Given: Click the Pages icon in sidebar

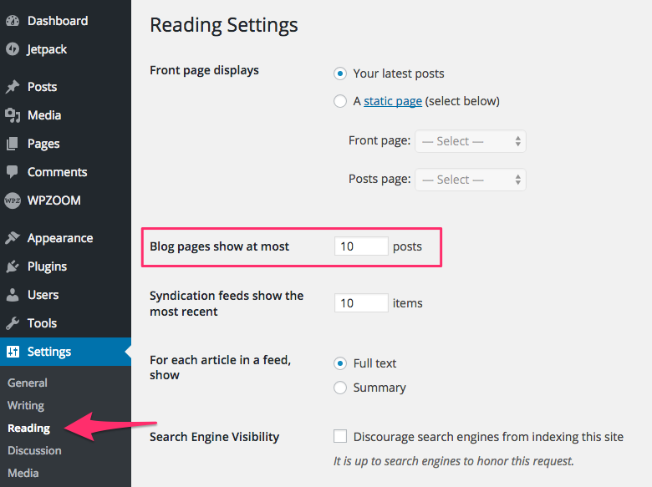Looking at the screenshot, I should pyautogui.click(x=13, y=144).
